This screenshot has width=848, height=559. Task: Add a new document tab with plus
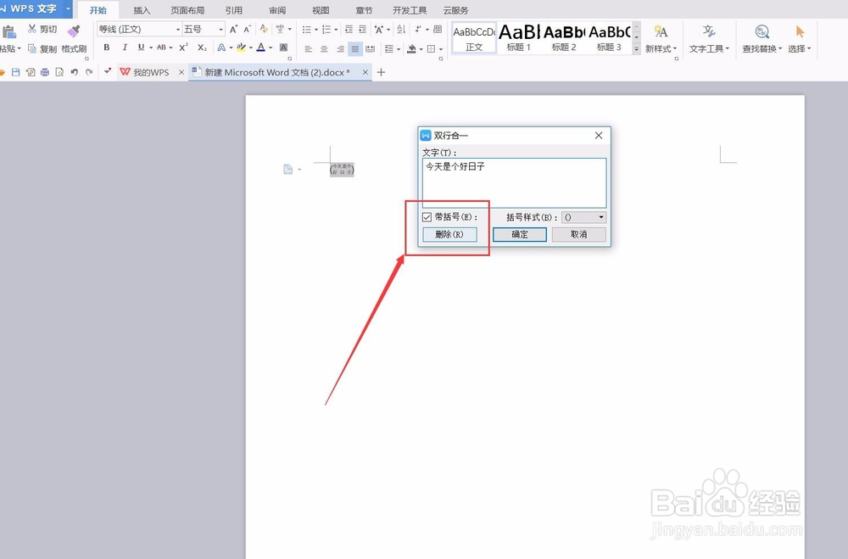click(382, 72)
